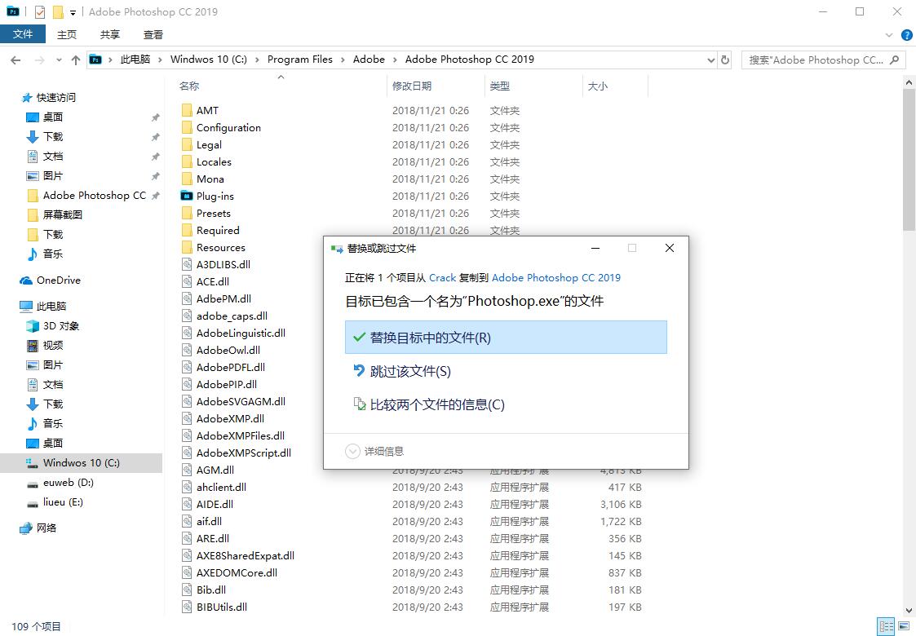Select the aif.dll file icon
This screenshot has width=916, height=636.
pyautogui.click(x=187, y=521)
